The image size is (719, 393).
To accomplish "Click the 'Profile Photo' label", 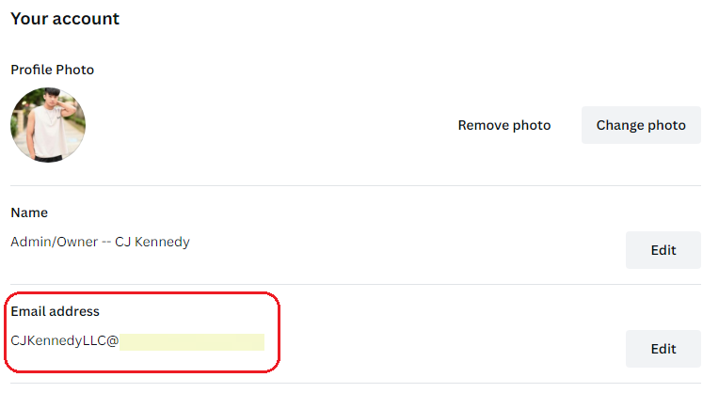I will pos(53,70).
